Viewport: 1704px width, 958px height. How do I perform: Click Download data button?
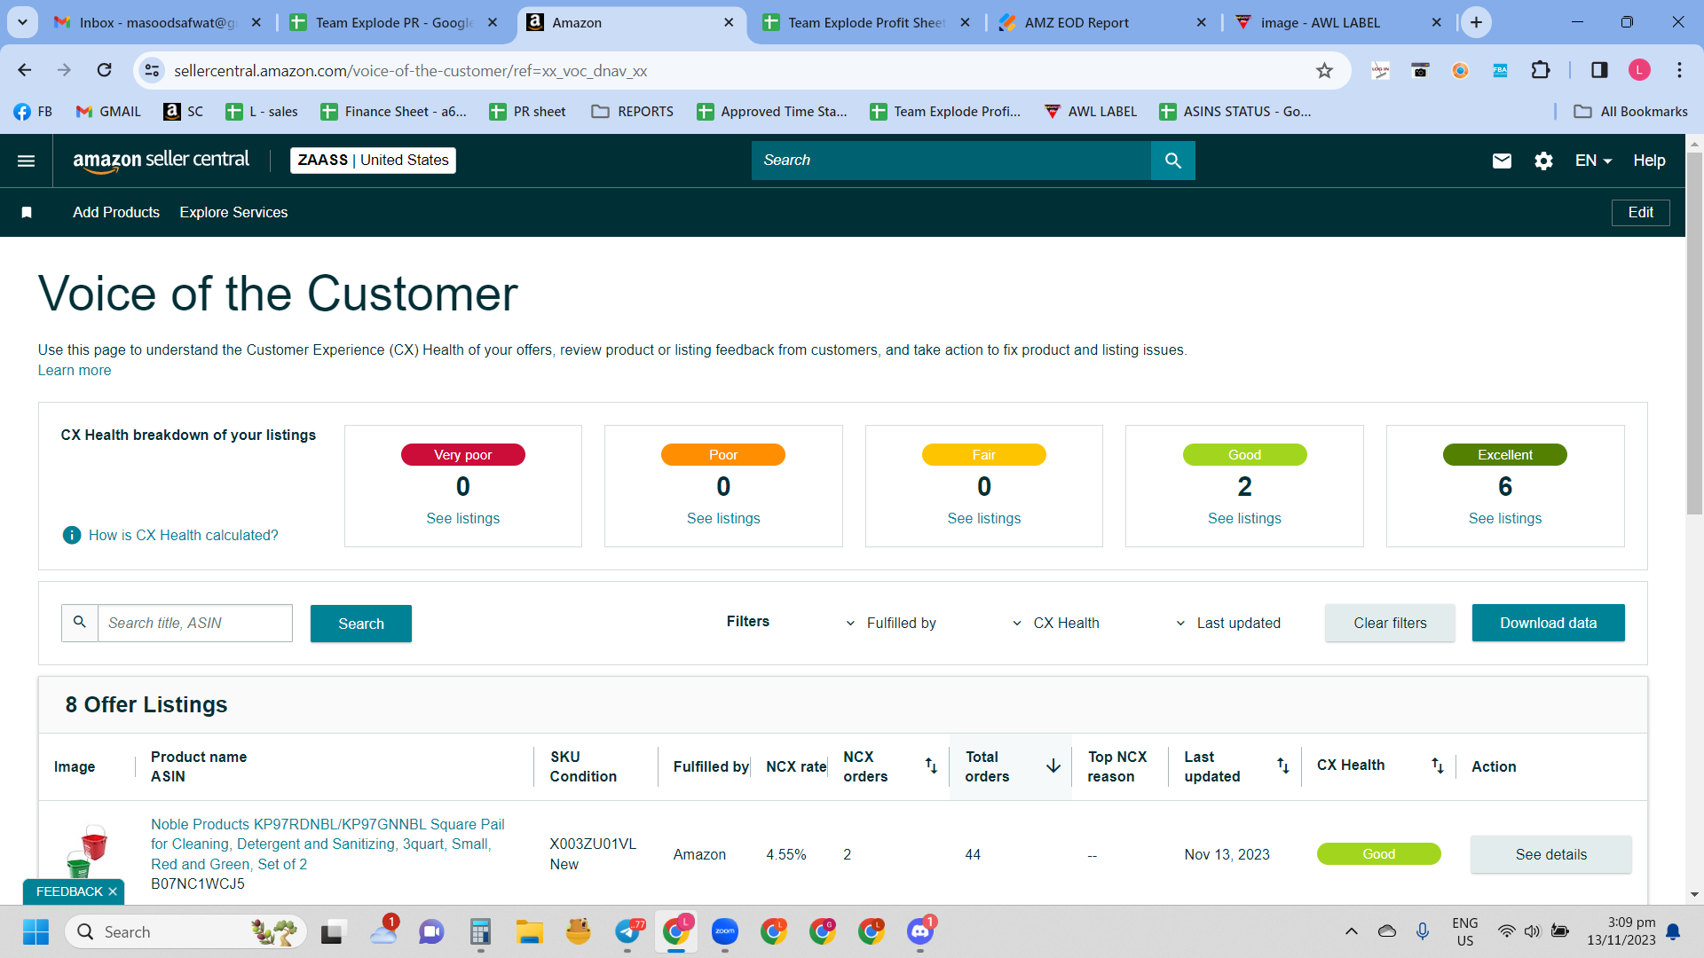(x=1548, y=624)
